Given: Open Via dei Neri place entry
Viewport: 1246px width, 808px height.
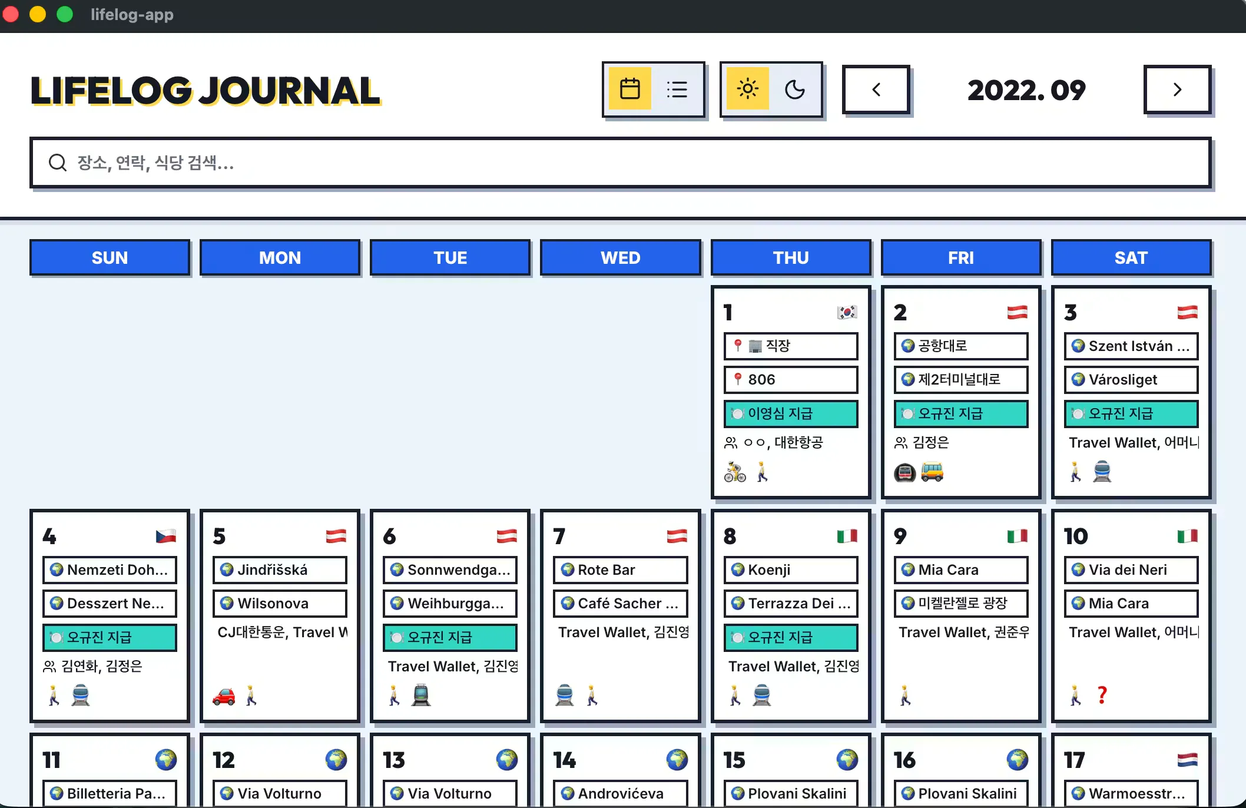Looking at the screenshot, I should click(x=1131, y=569).
